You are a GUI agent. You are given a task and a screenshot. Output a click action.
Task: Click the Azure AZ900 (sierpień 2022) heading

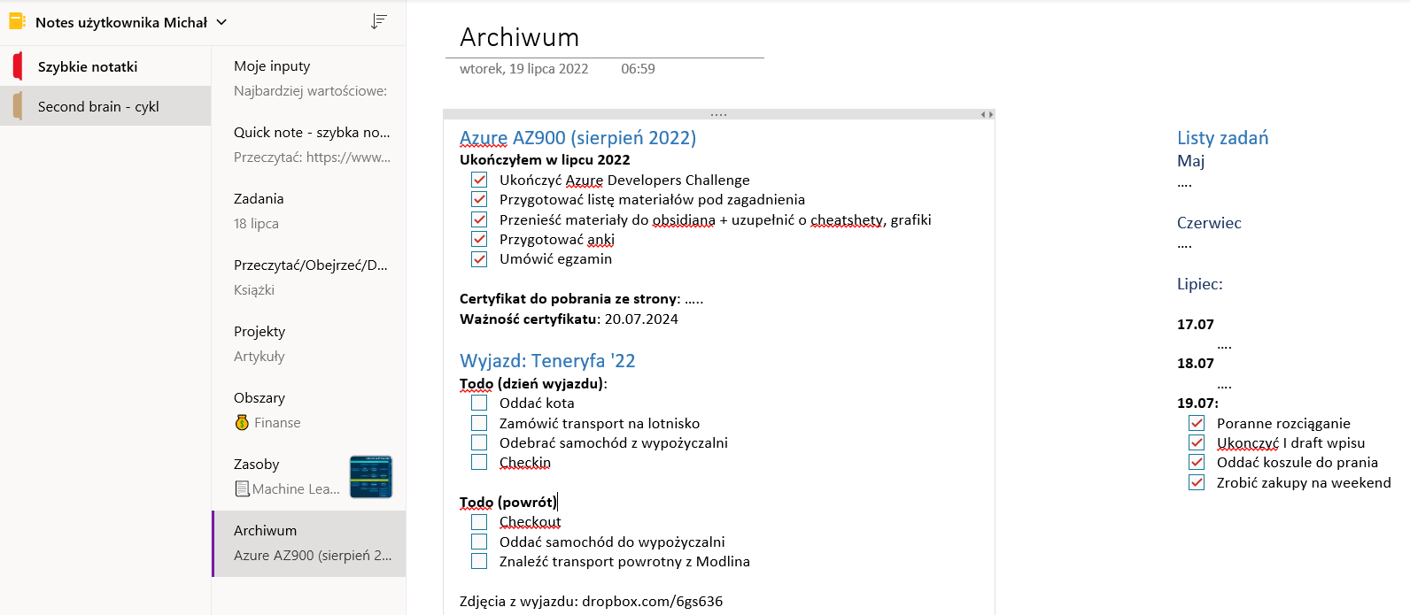(578, 138)
